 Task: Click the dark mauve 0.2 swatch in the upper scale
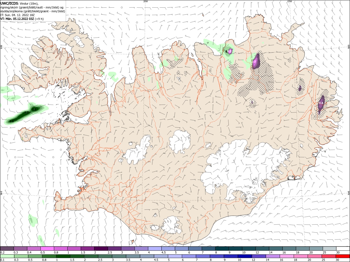(x=7, y=249)
